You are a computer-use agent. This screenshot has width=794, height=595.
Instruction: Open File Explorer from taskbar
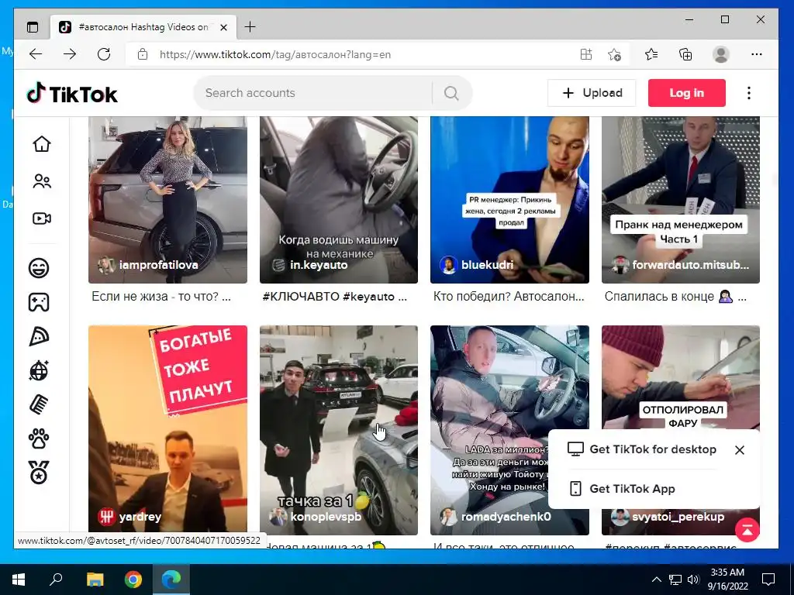[95, 580]
